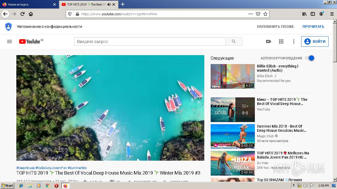Viewport: 337px width, 189px height.
Task: Open Firefox account icon
Action: pos(321,14)
